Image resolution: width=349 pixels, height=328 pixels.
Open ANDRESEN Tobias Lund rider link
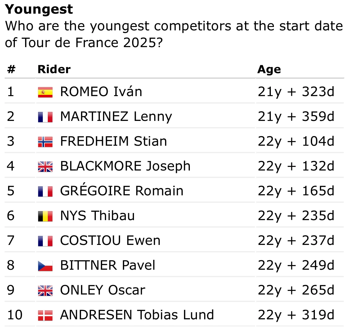(x=137, y=315)
